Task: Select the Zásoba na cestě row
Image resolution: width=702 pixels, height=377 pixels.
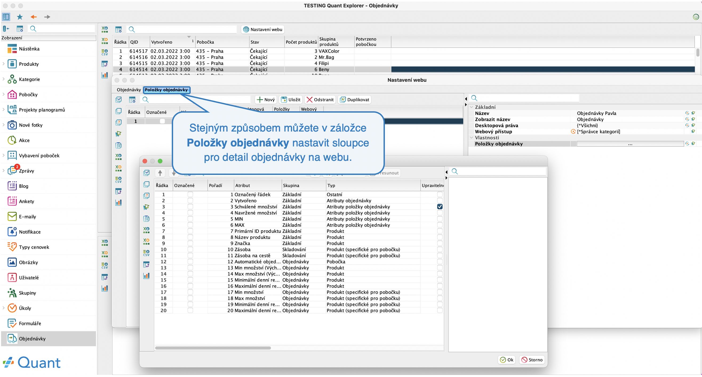Action: point(299,255)
